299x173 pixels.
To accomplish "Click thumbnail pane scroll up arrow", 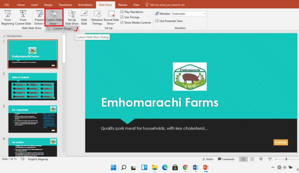I will click(64, 33).
